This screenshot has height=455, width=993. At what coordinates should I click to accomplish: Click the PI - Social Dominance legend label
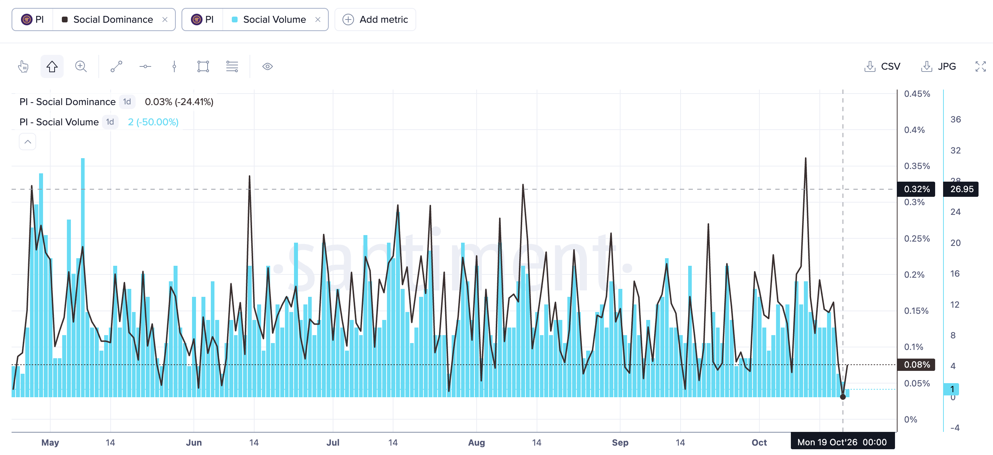pos(68,102)
